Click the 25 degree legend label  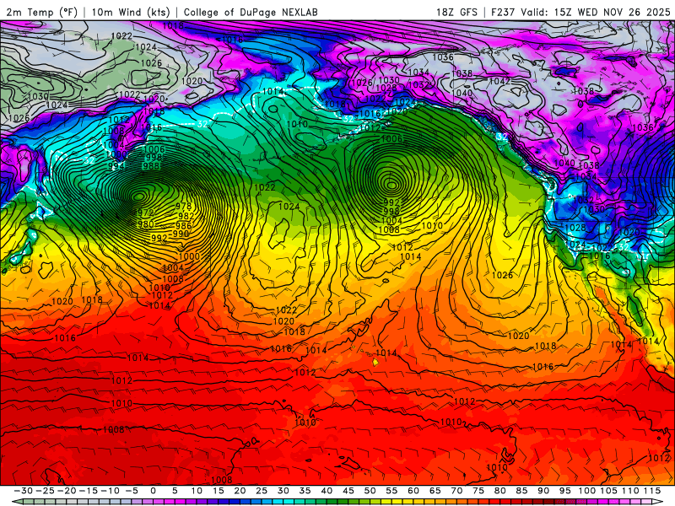(x=262, y=491)
